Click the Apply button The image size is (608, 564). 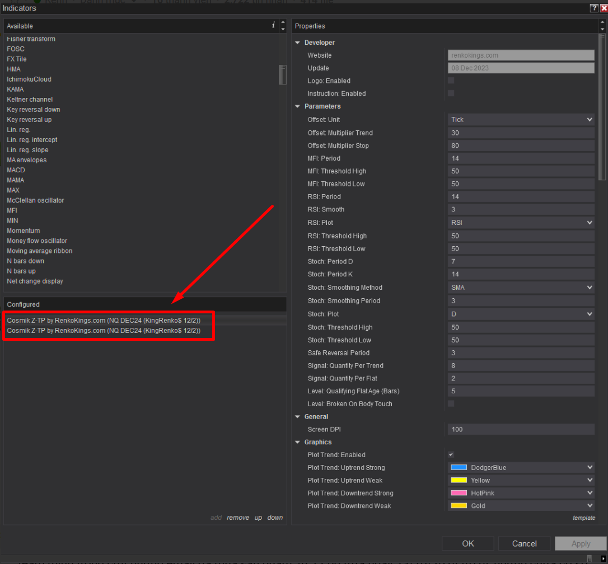(x=581, y=543)
